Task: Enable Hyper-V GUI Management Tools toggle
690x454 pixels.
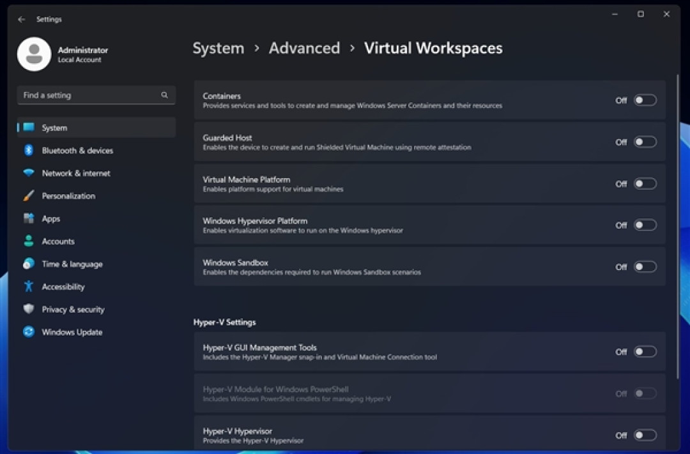Action: (645, 351)
